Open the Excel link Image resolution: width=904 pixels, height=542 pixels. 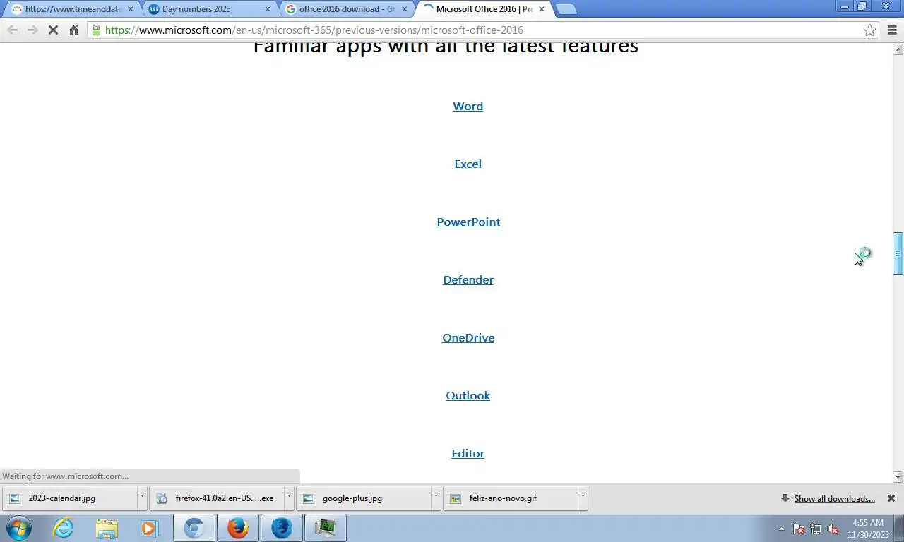point(468,164)
